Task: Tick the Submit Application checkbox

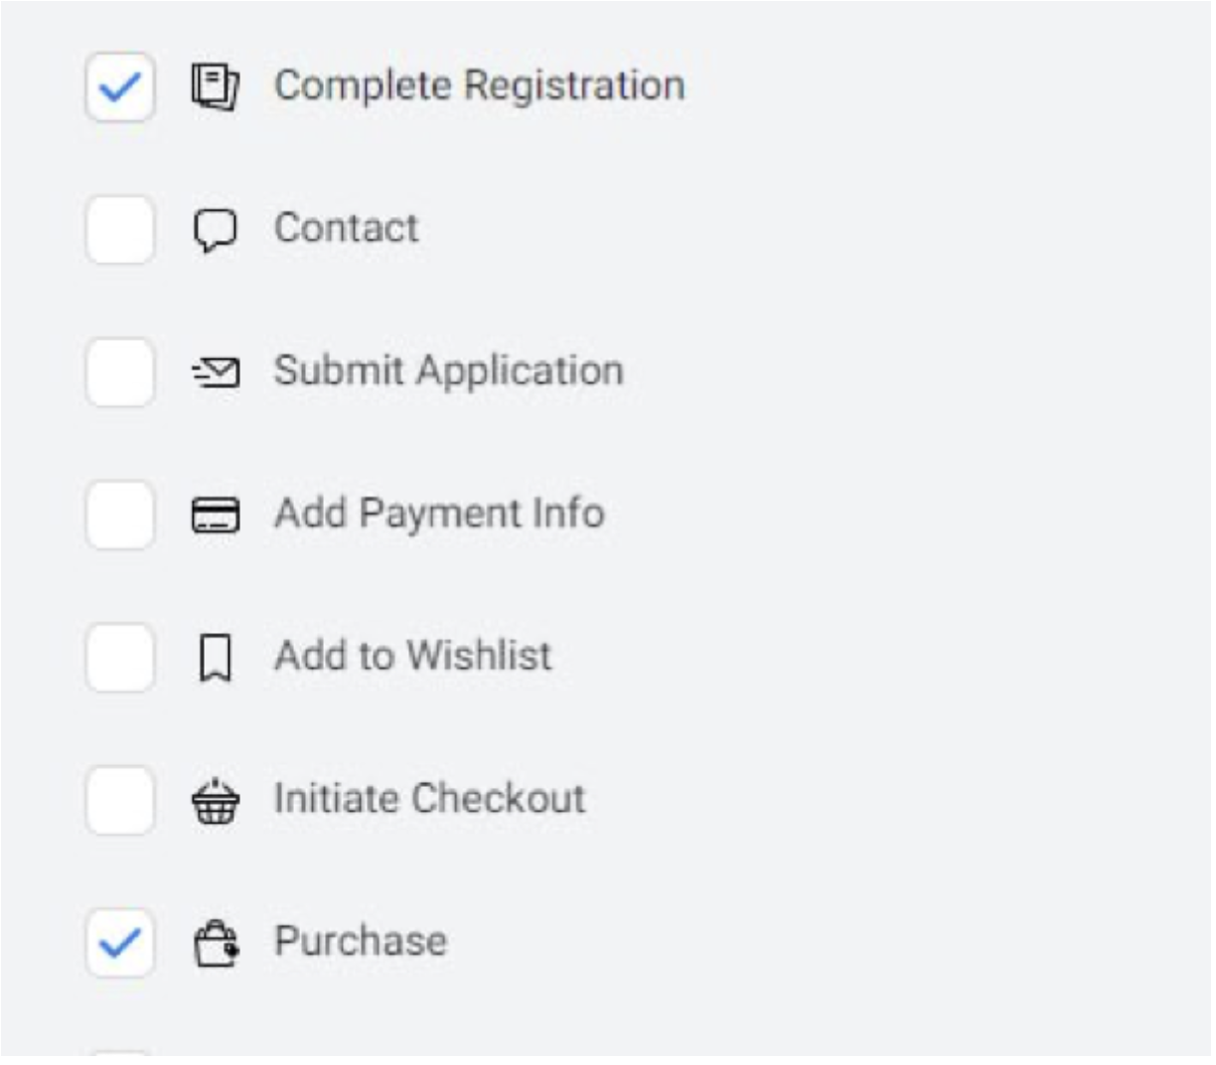Action: pyautogui.click(x=120, y=373)
